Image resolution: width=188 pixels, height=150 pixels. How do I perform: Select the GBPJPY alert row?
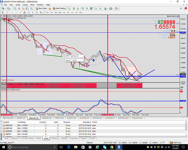[x=94, y=134]
